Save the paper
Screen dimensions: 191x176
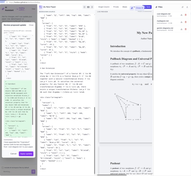click(x=148, y=7)
